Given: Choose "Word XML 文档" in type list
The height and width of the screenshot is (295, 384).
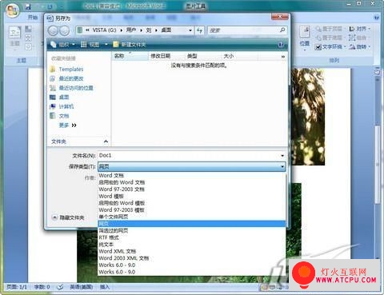Looking at the screenshot, I should [x=118, y=251].
